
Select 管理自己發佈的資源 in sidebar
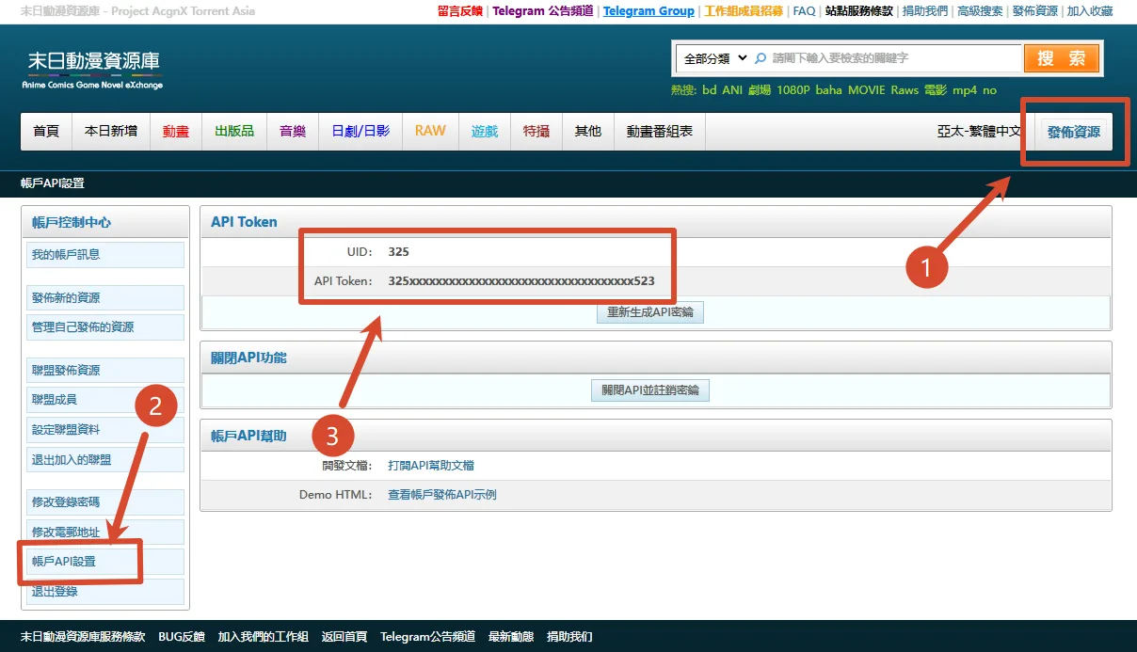point(105,327)
